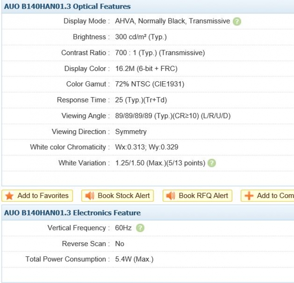Click the 'Symmetry' viewing direction value
Screen dimensions: 294x283
131,132
